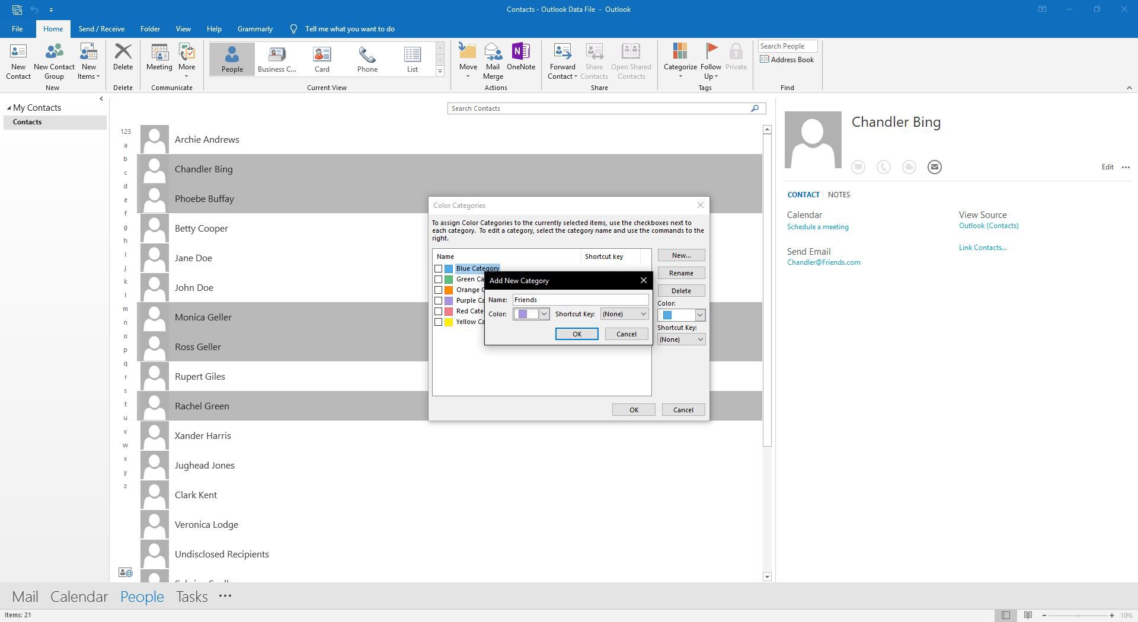Viewport: 1138px width, 622px height.
Task: Open the Help tab
Action: (x=214, y=28)
